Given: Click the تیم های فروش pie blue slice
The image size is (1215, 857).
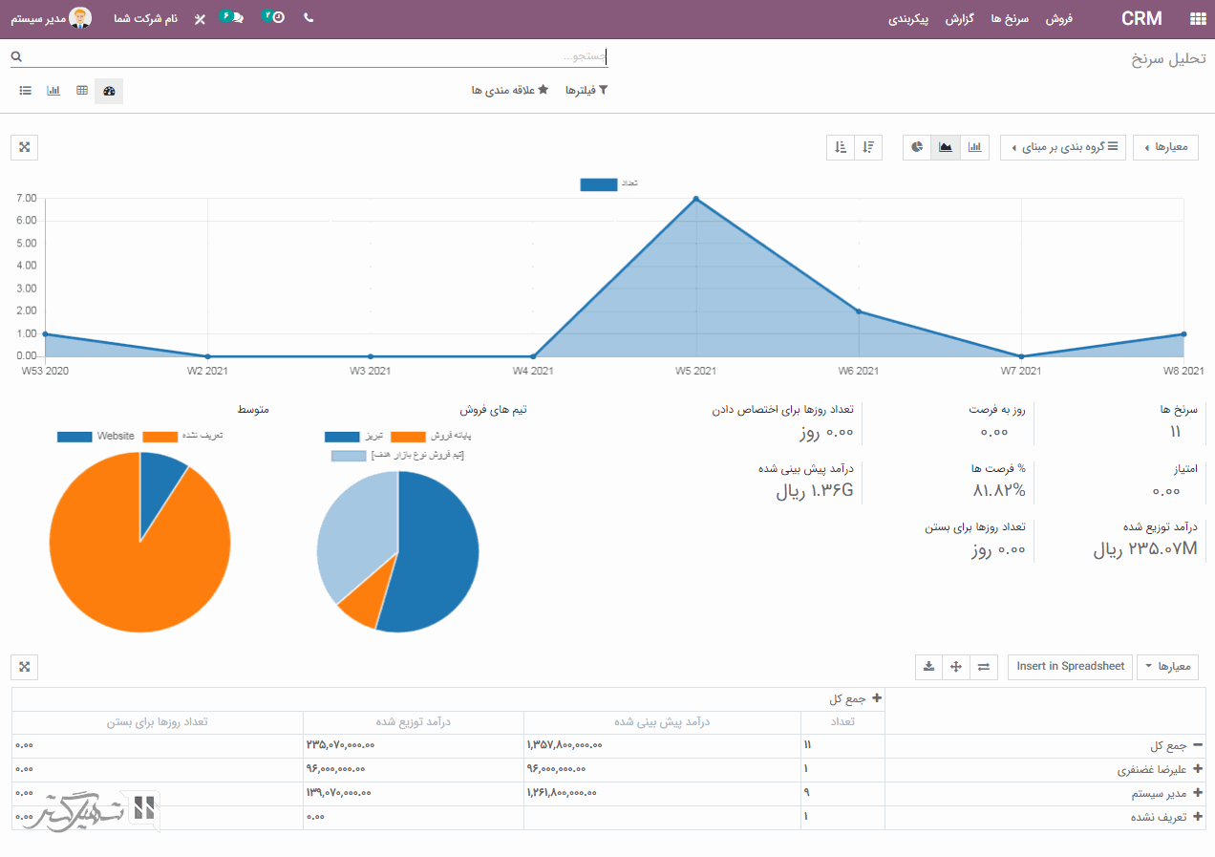Looking at the screenshot, I should (x=439, y=549).
